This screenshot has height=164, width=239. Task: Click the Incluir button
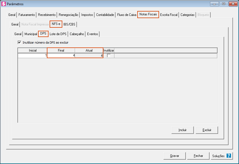[x=182, y=130]
